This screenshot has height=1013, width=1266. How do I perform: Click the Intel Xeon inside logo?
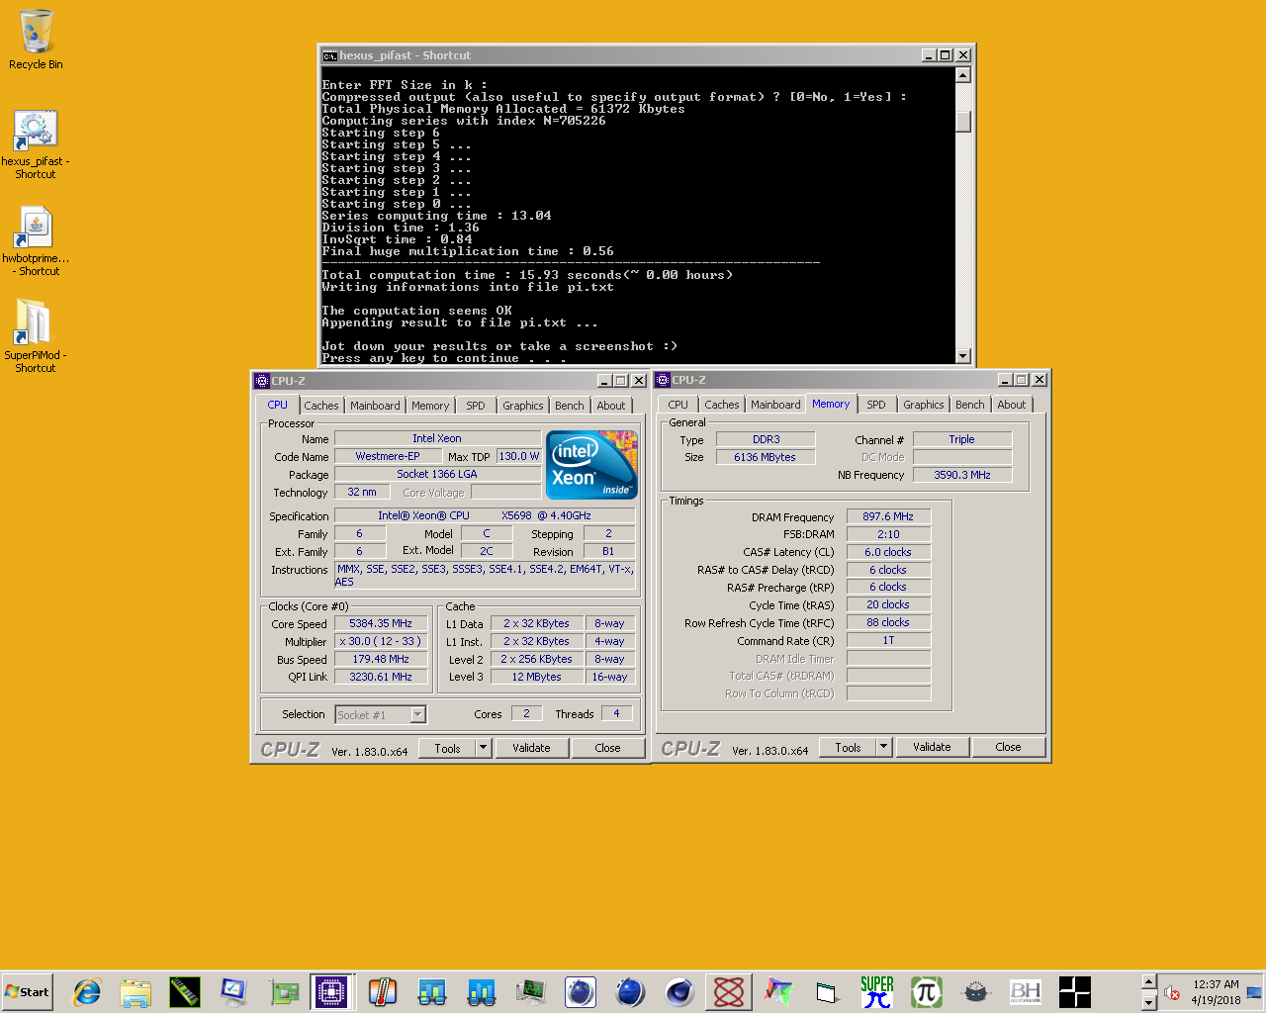click(591, 465)
